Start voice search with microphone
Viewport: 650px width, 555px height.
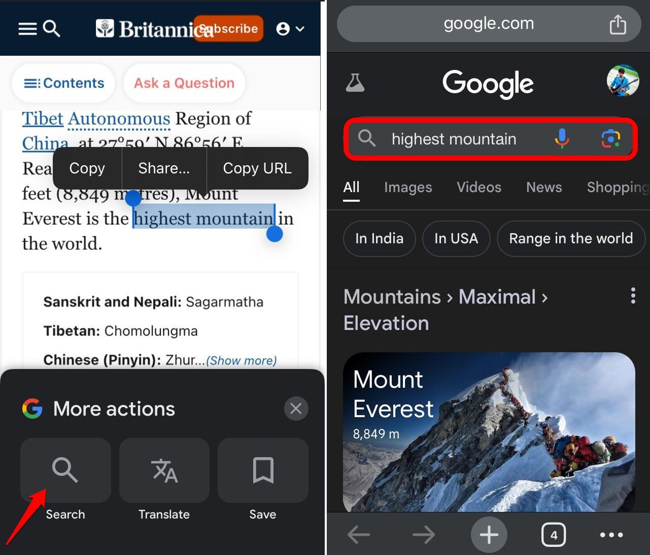[562, 138]
